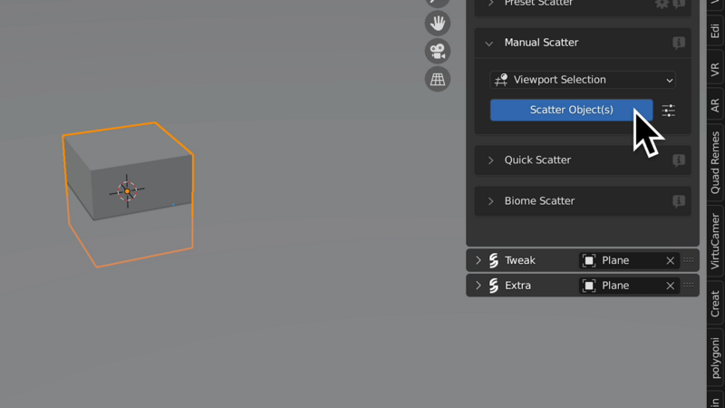
Task: Click the Viewport Selection mode icon
Action: (501, 80)
